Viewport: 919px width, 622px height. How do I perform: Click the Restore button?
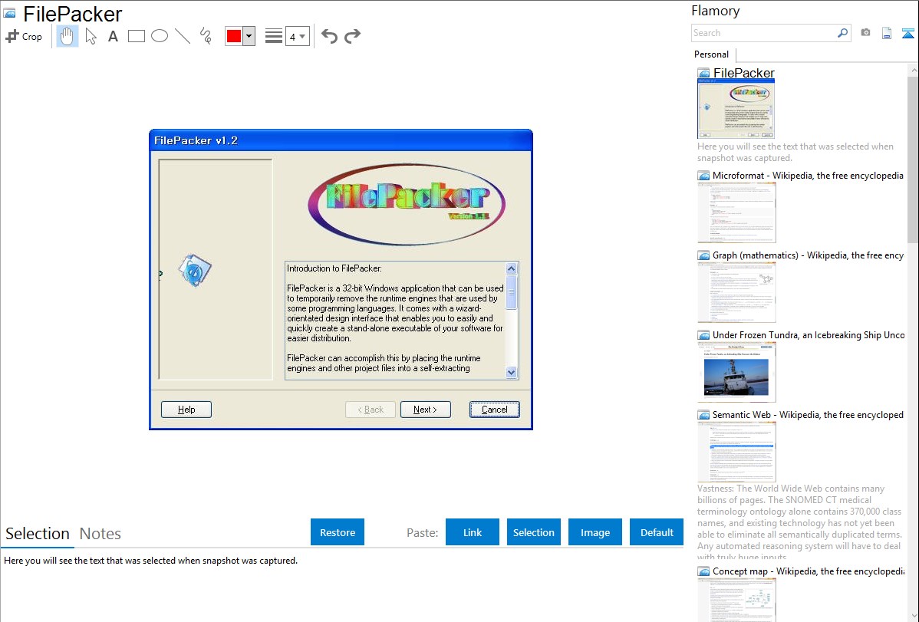(x=338, y=531)
